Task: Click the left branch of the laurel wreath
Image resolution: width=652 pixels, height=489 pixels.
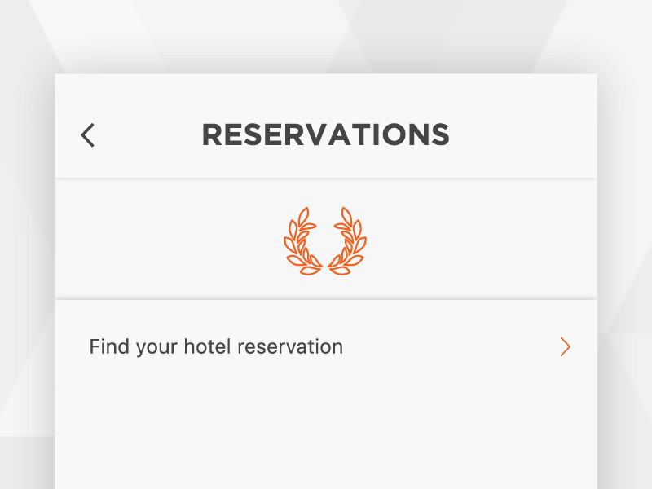Action: tap(301, 240)
